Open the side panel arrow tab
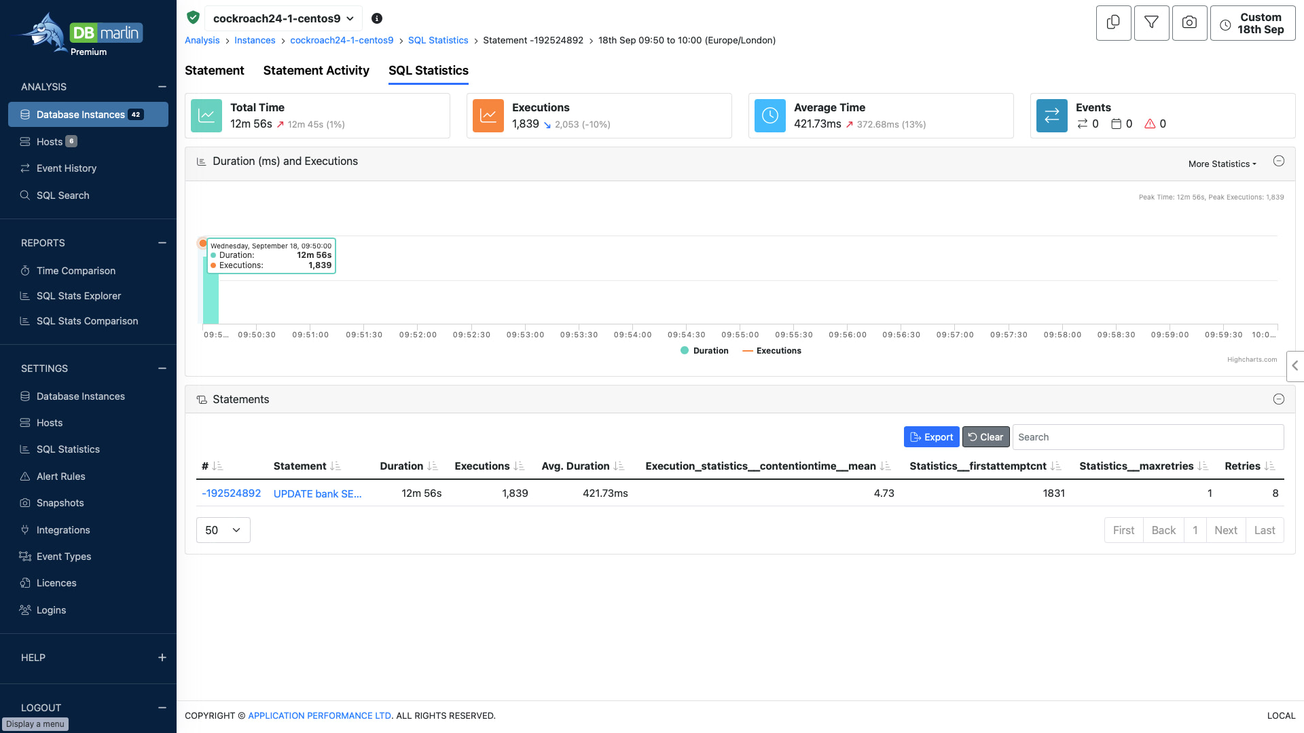 click(1295, 366)
